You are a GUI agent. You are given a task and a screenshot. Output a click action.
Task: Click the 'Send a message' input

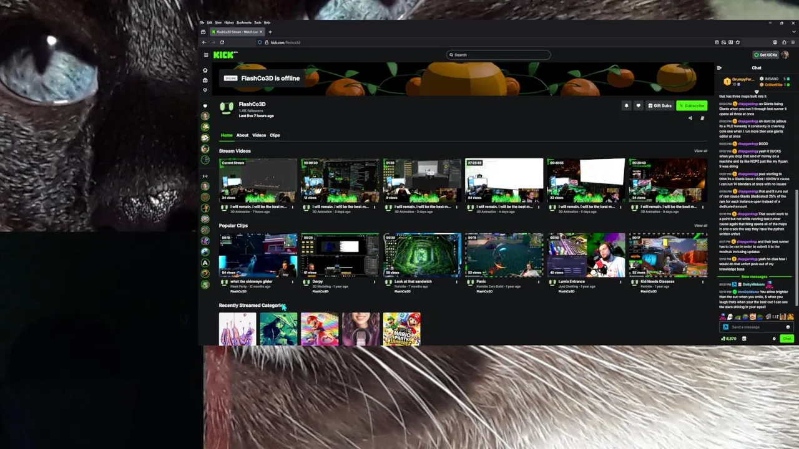pyautogui.click(x=757, y=327)
